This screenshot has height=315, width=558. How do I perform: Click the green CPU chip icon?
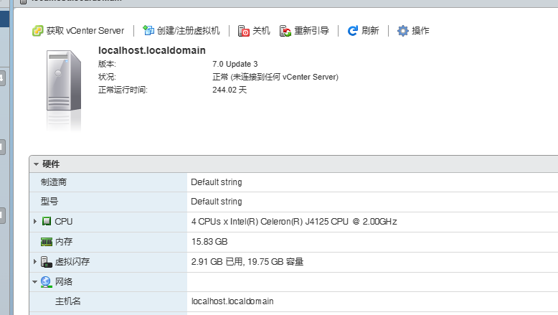(47, 222)
